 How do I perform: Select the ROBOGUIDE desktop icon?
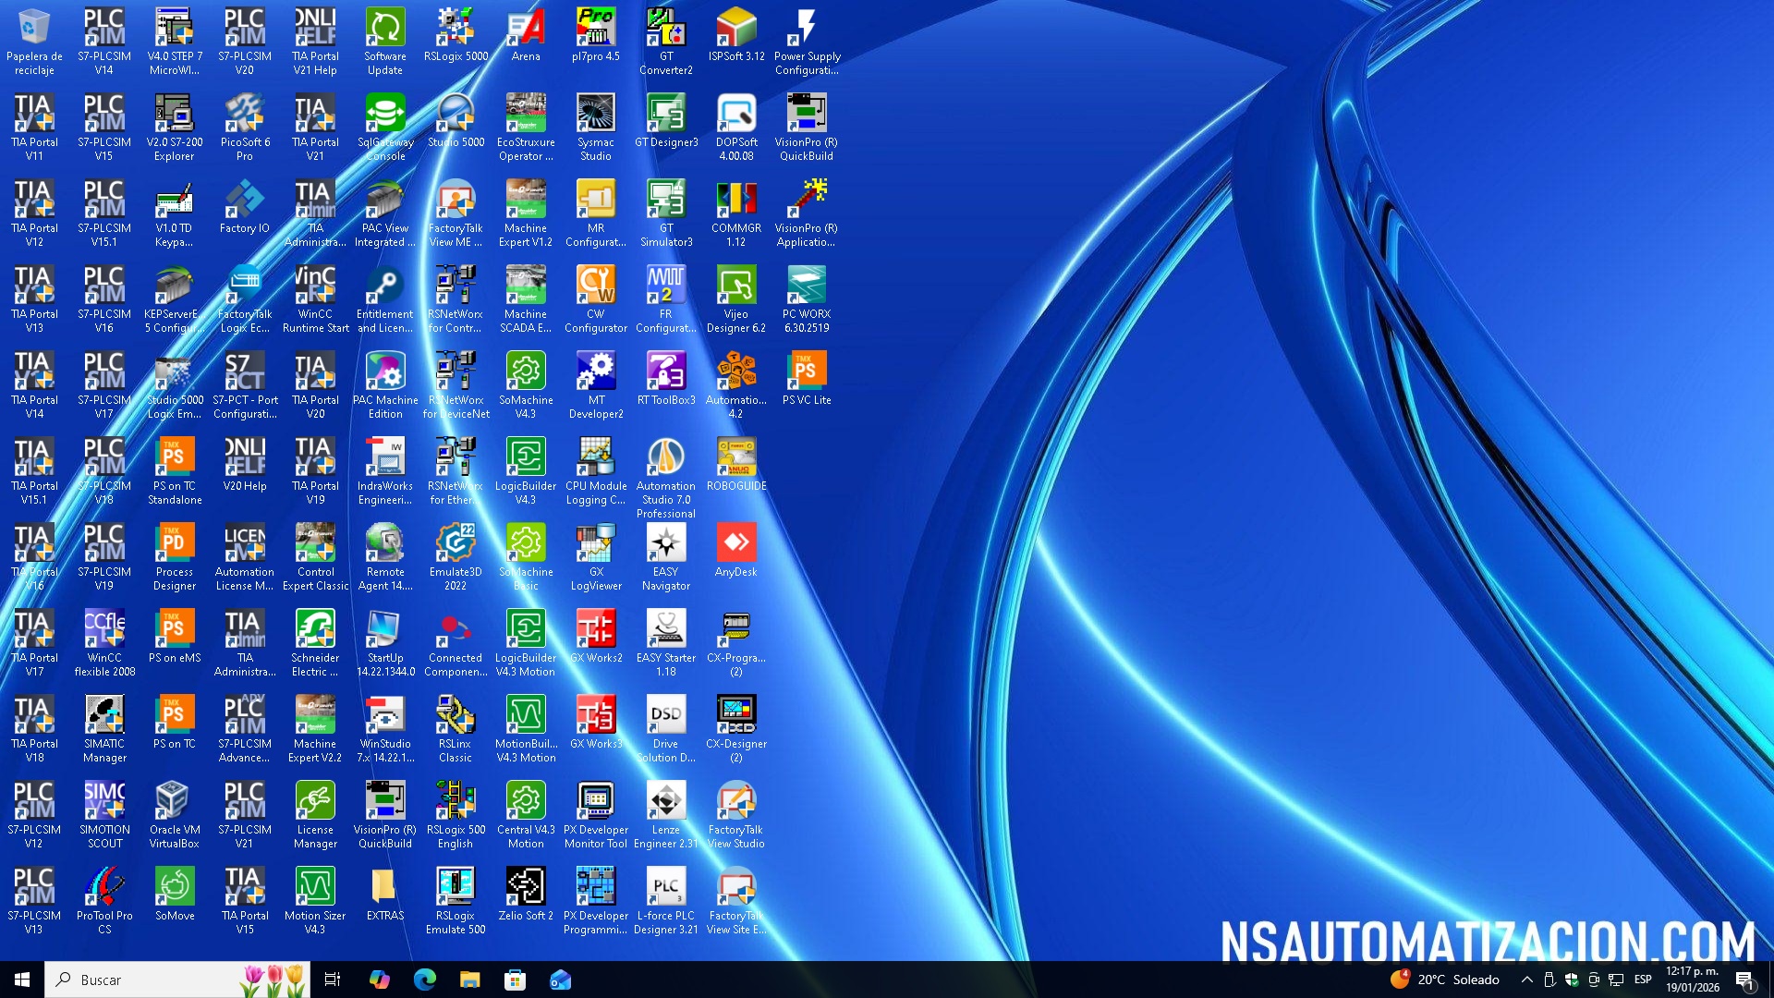point(735,458)
